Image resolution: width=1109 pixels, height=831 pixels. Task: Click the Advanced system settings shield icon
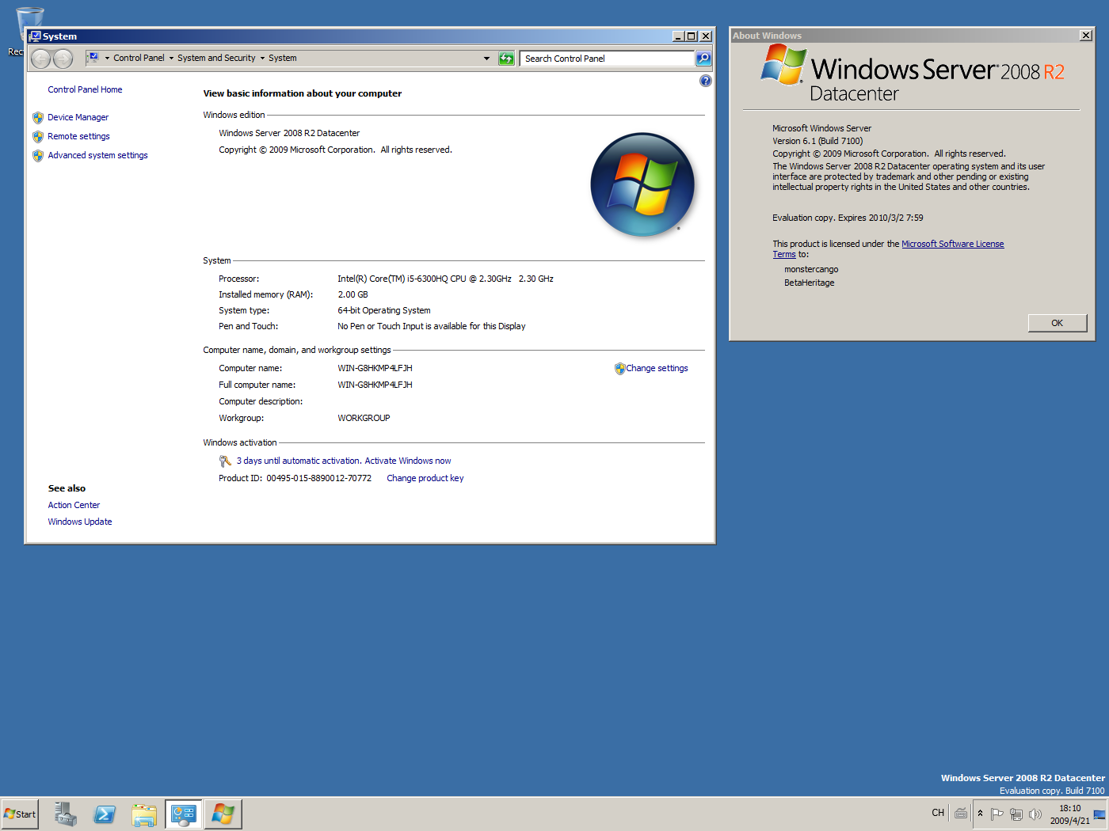(38, 155)
